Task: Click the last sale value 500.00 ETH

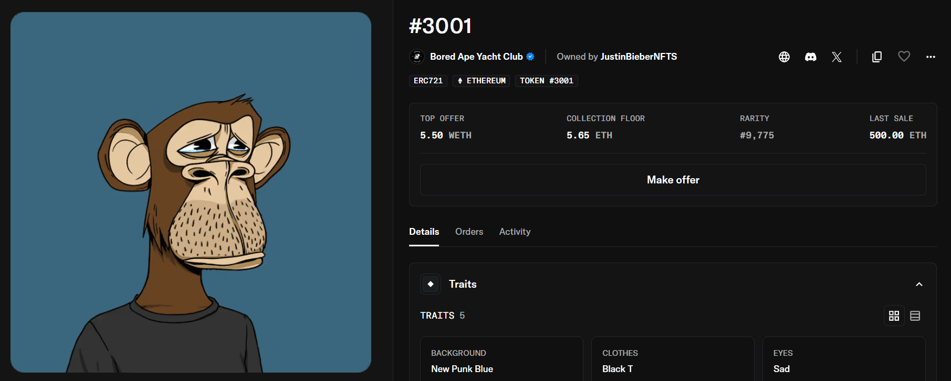Action: coord(898,135)
